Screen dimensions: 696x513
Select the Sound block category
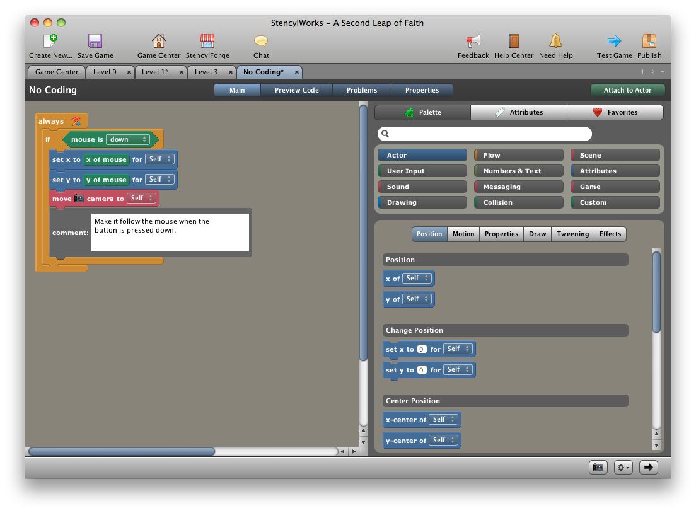[x=422, y=187]
